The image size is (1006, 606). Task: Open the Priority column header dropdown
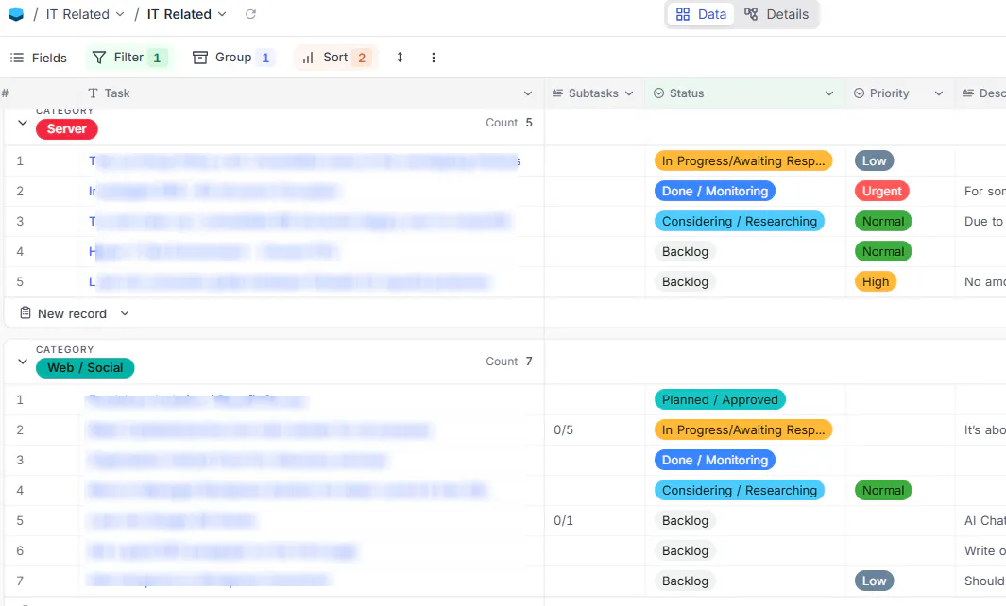point(939,93)
